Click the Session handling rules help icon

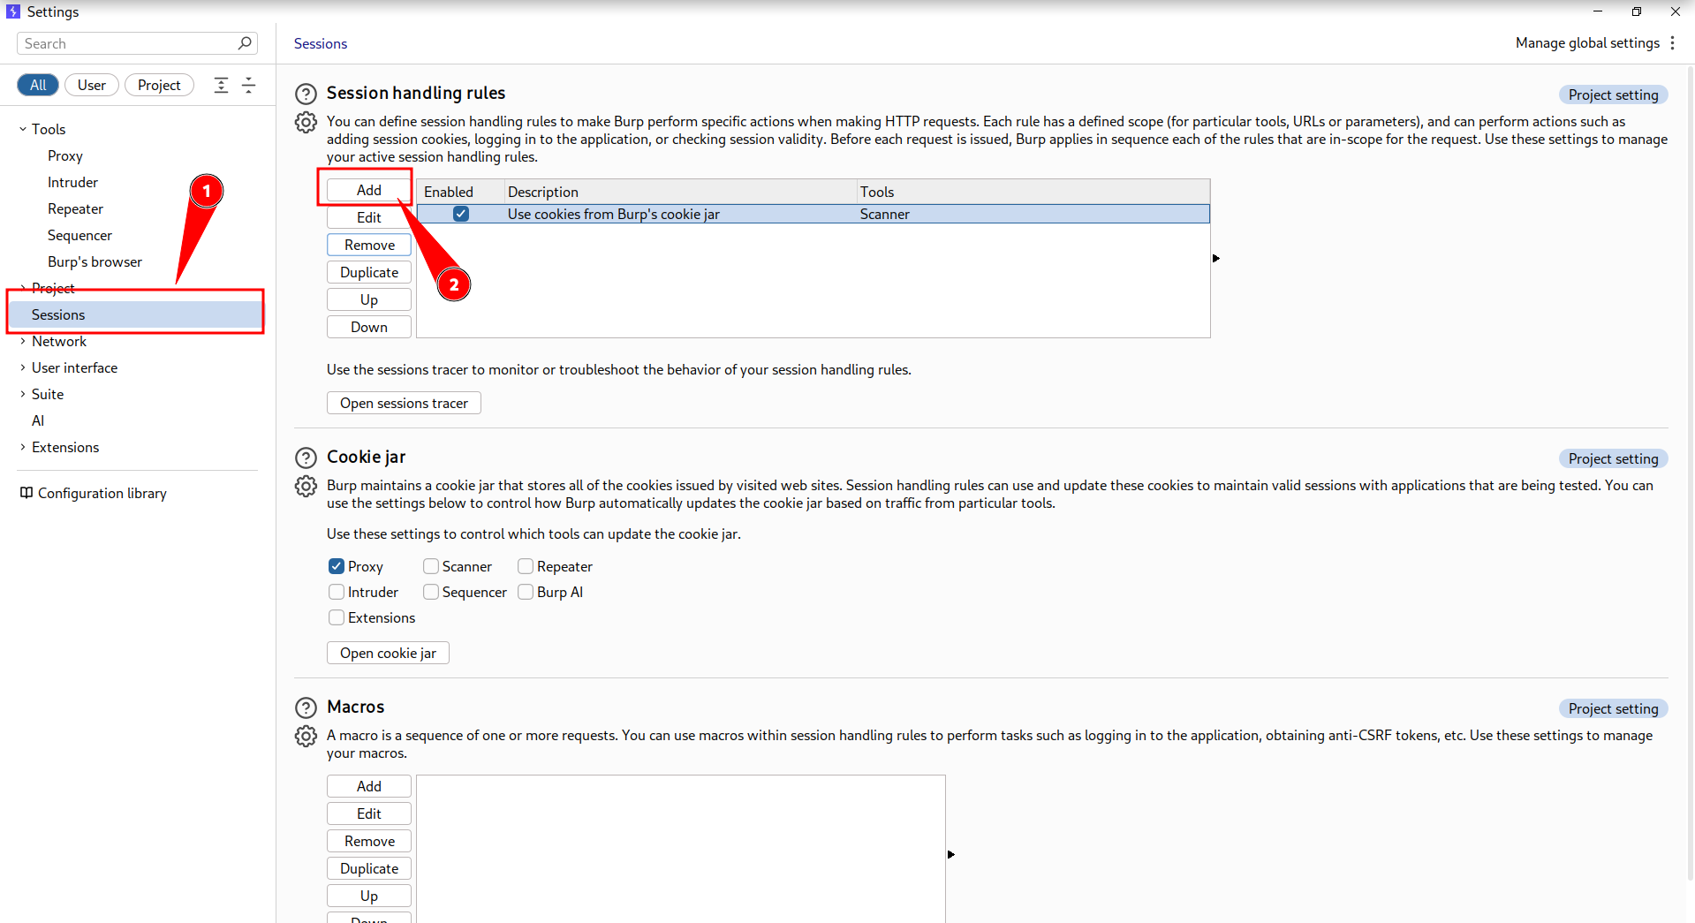coord(306,94)
